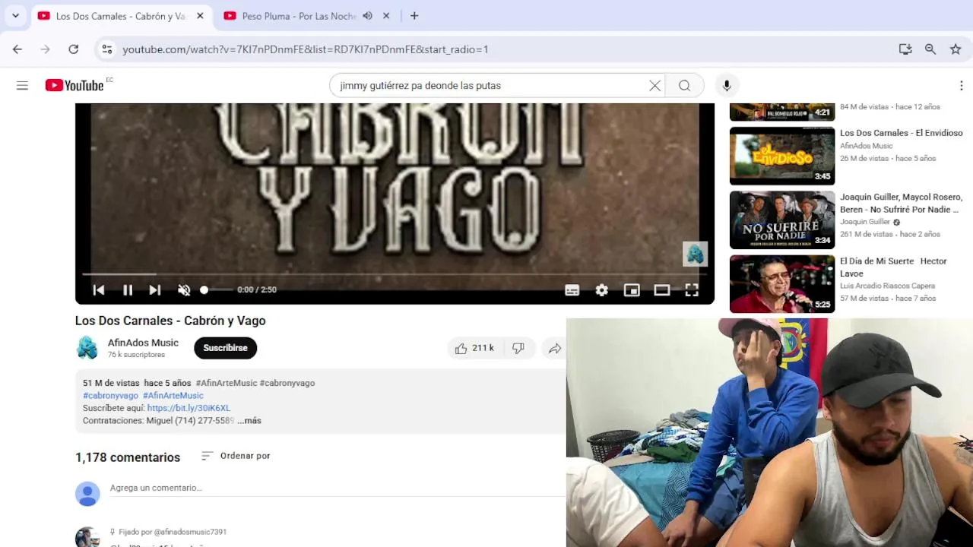This screenshot has width=973, height=547.
Task: Open AfinAdos Music channel name
Action: tap(143, 343)
